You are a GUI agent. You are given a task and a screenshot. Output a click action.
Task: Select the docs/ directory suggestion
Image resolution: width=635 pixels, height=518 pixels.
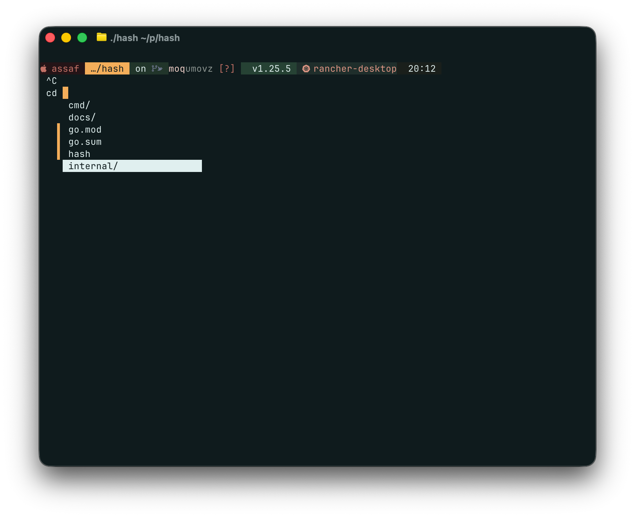[82, 117]
